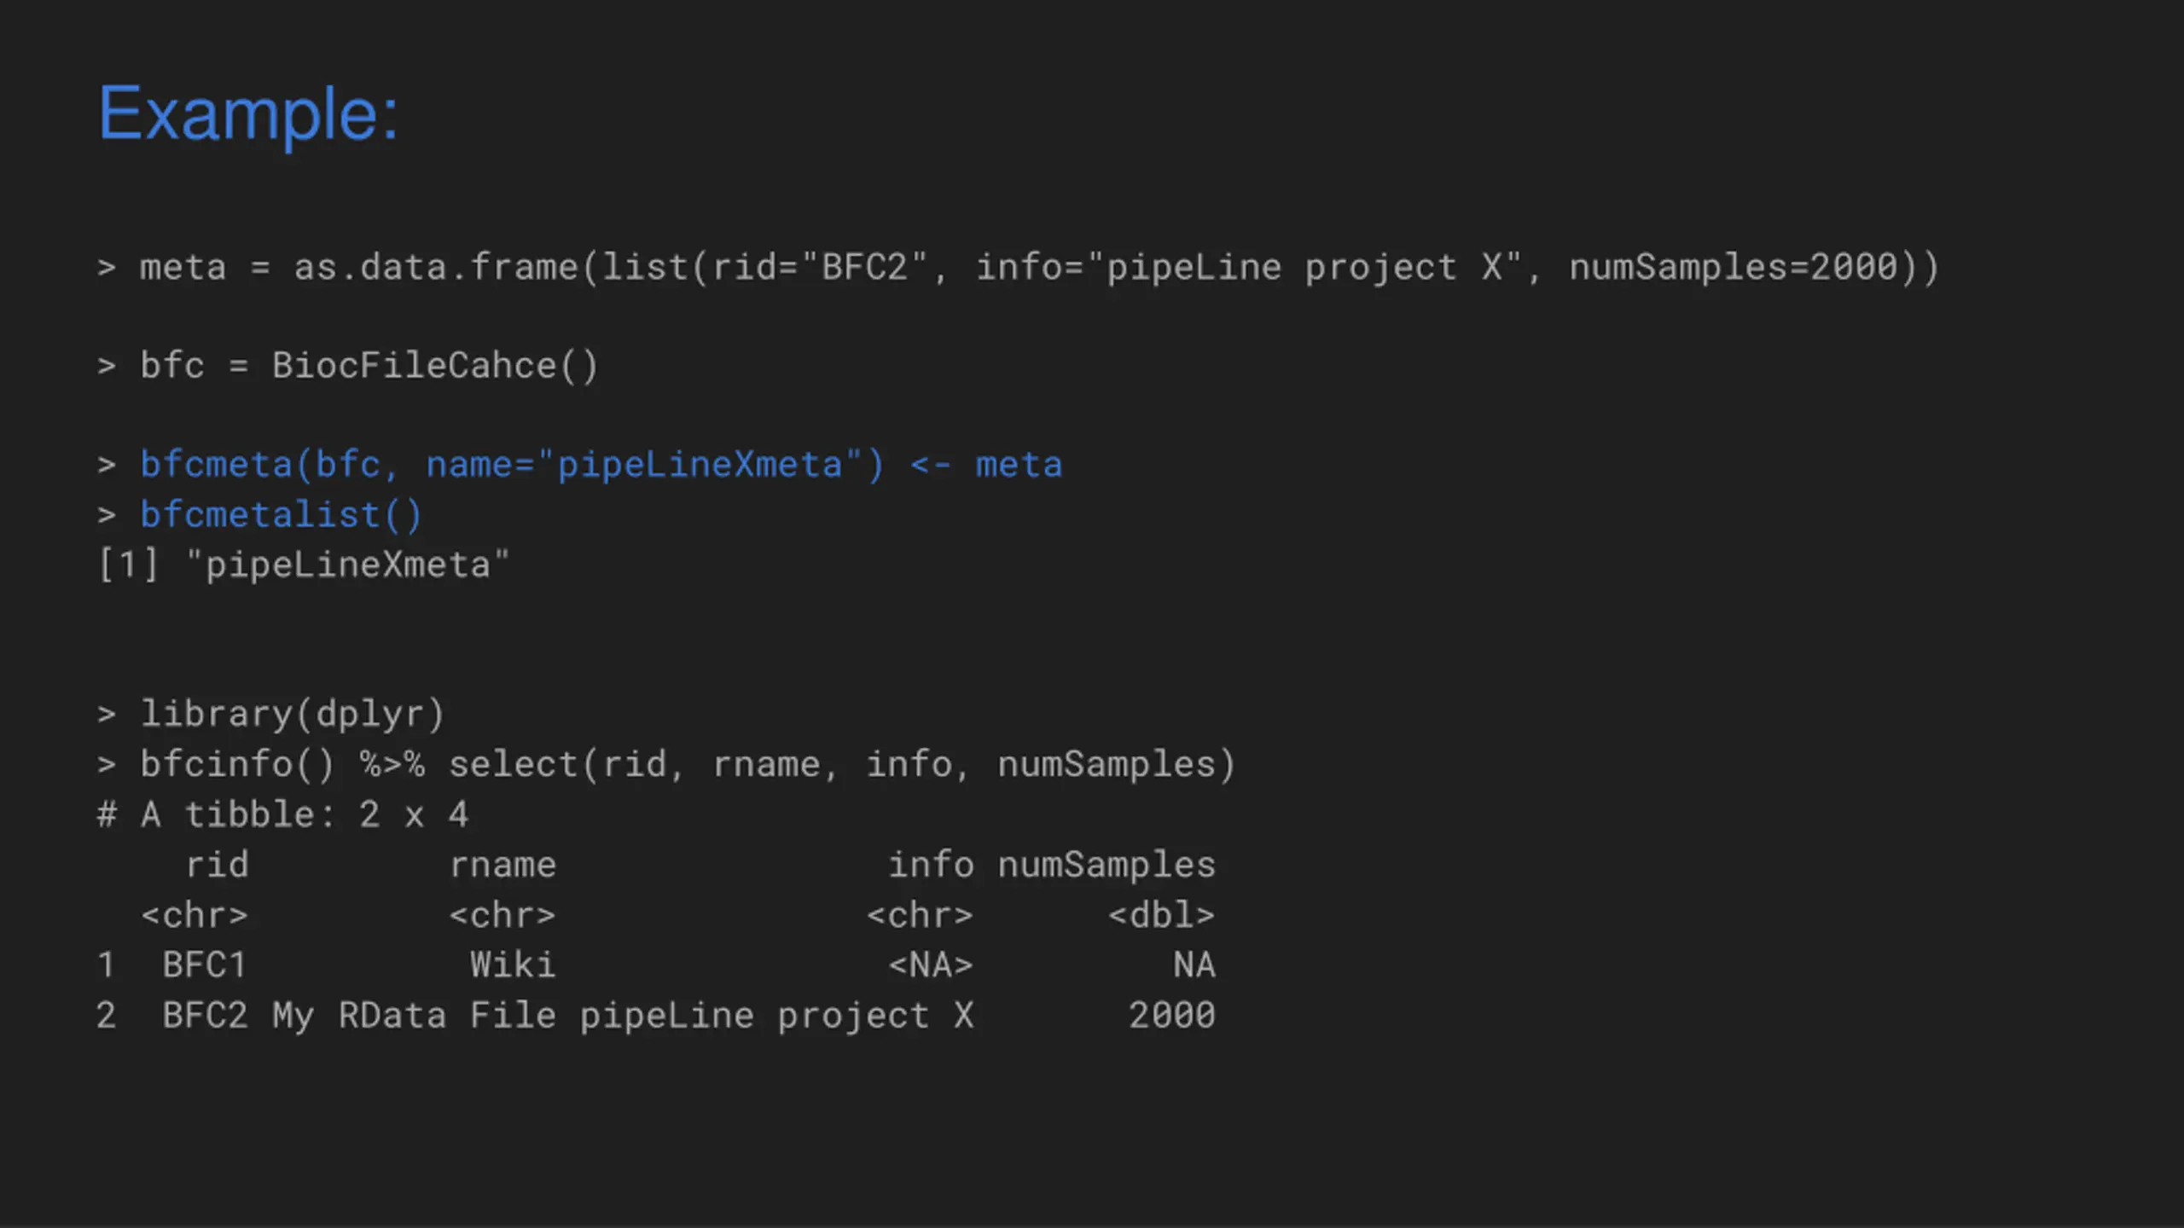The width and height of the screenshot is (2184, 1228).
Task: Click the "2000" value in the table
Action: tap(1171, 1016)
